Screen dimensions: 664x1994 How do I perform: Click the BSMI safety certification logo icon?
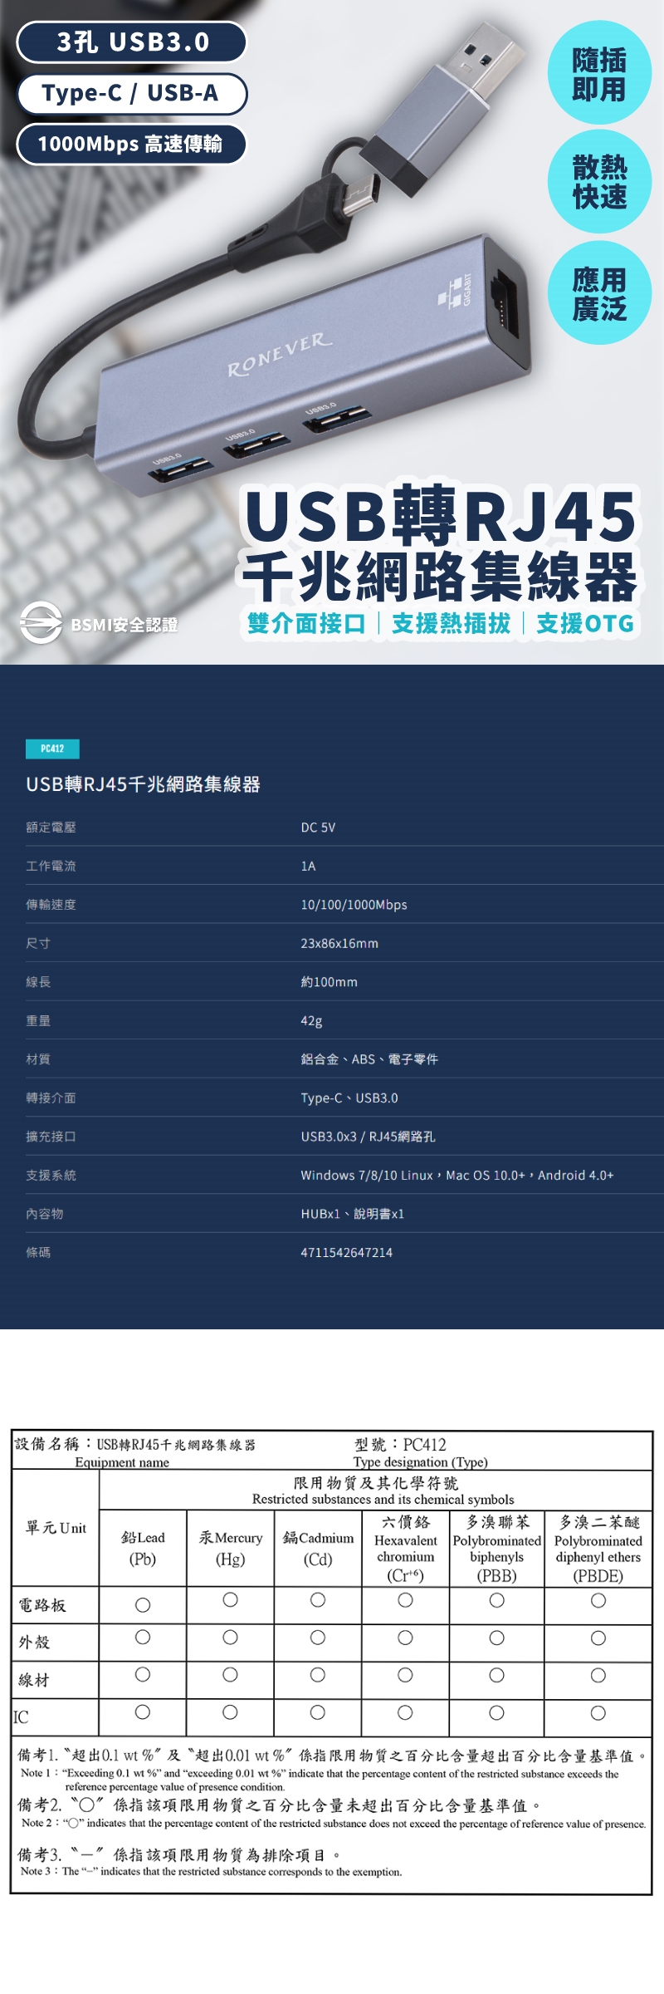pyautogui.click(x=41, y=622)
